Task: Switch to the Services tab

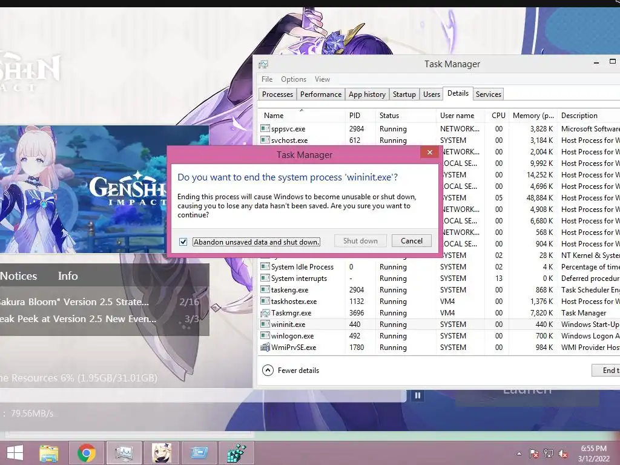Action: [489, 94]
